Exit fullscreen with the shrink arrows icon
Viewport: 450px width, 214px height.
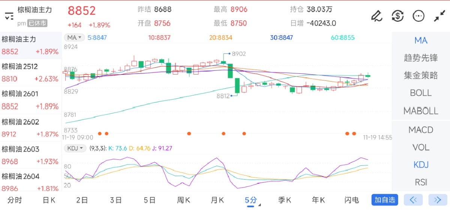point(439,16)
